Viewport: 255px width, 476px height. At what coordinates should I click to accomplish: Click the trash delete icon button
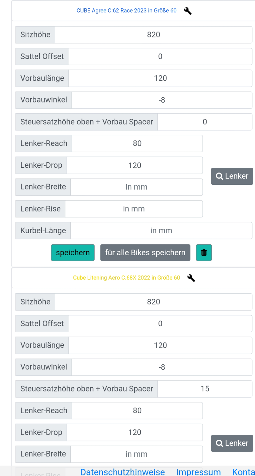pos(204,253)
